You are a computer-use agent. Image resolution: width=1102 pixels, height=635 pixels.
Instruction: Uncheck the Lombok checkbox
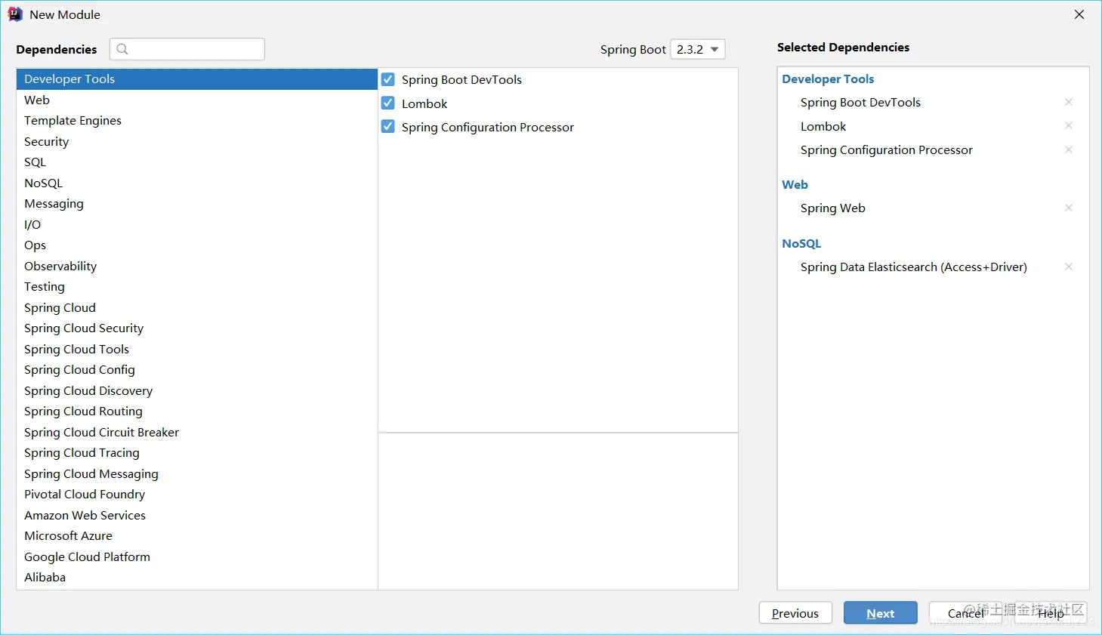point(388,103)
